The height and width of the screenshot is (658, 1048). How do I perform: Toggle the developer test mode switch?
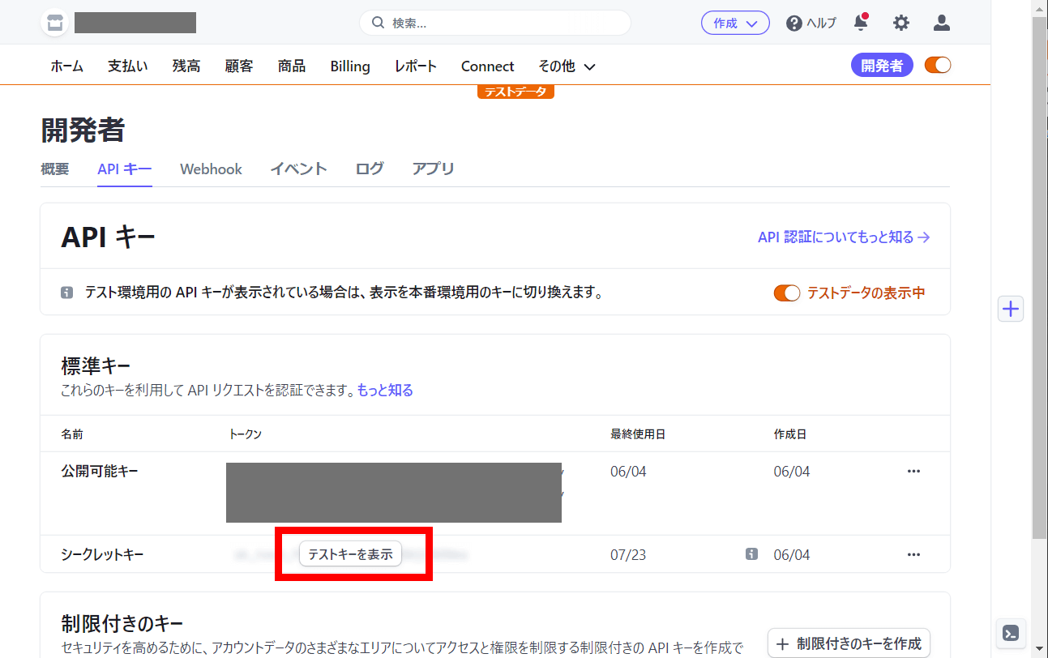[x=938, y=66]
